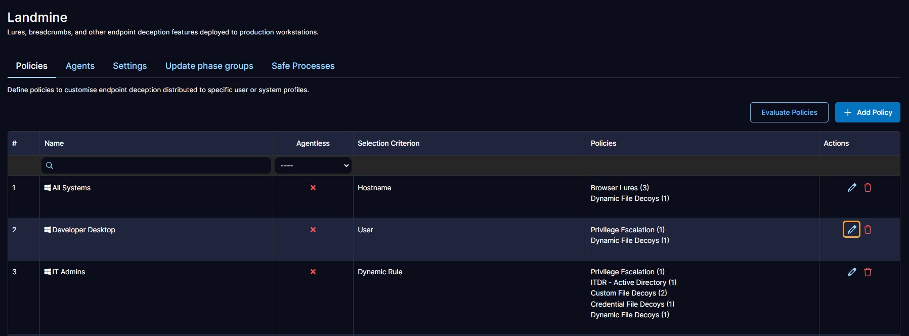Open the Agentless filter dropdown
Viewport: 909px width, 336px height.
[313, 165]
